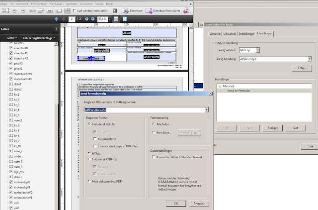The image size is (318, 210).
Task: Click the Tilføj... button
Action: pyautogui.click(x=302, y=68)
